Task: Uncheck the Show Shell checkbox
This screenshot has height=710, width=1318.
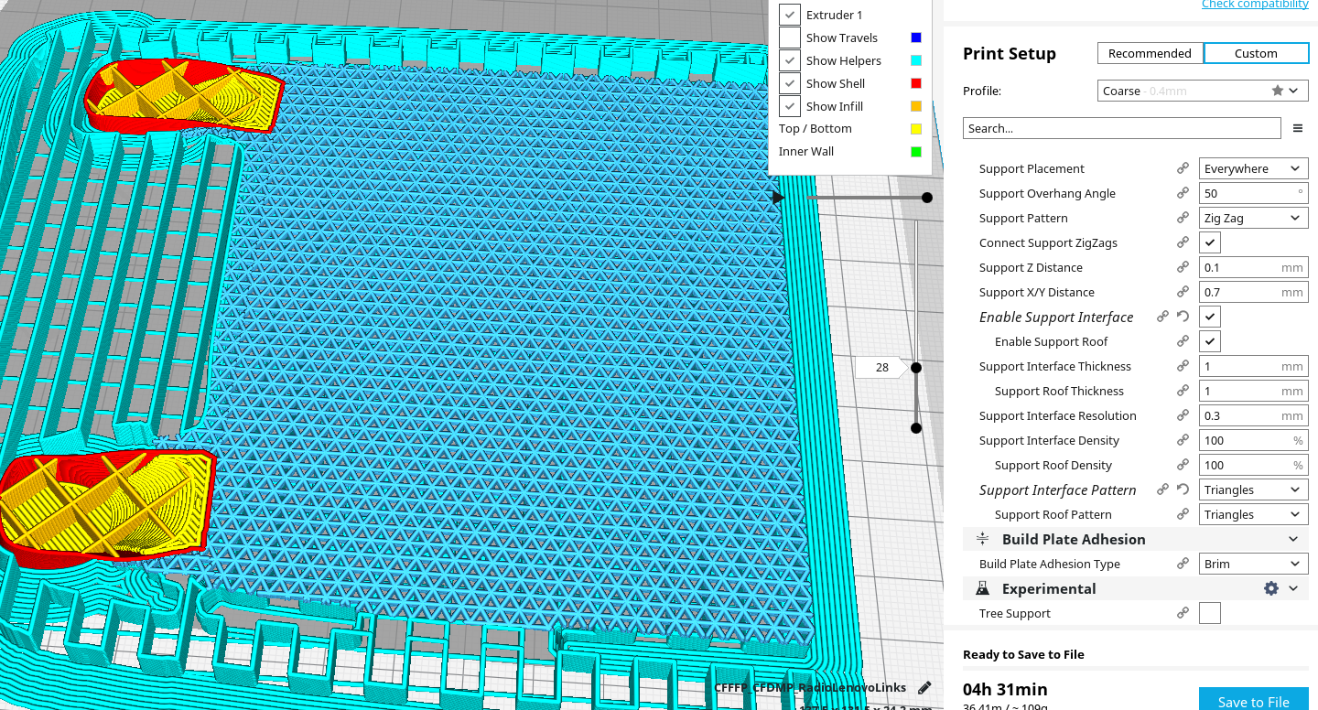Action: coord(790,83)
